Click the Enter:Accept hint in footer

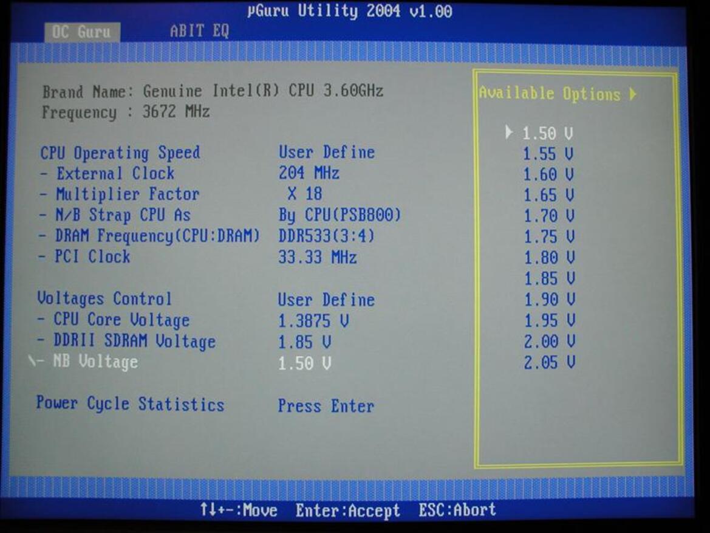coord(348,511)
